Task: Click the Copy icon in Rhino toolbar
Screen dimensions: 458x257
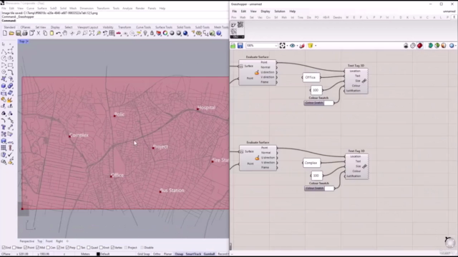Action: pos(45,34)
